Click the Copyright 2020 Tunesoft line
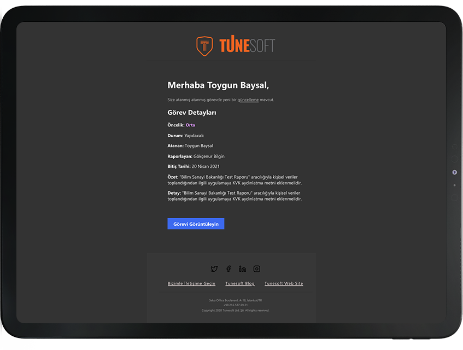This screenshot has width=463, height=350. coord(236,311)
